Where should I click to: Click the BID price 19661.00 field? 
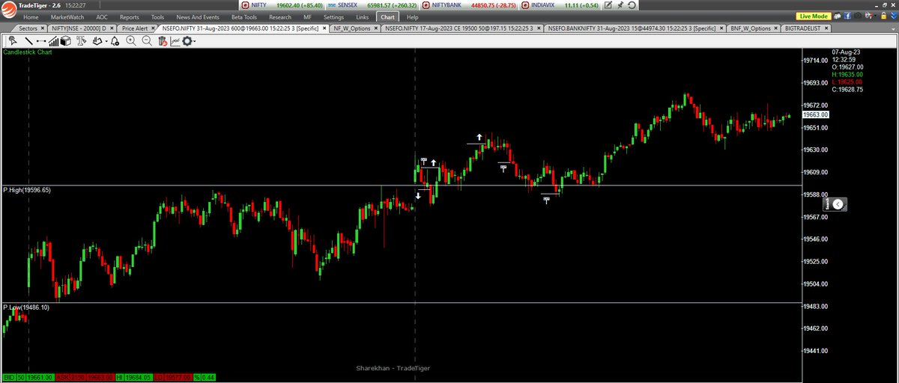click(x=40, y=378)
